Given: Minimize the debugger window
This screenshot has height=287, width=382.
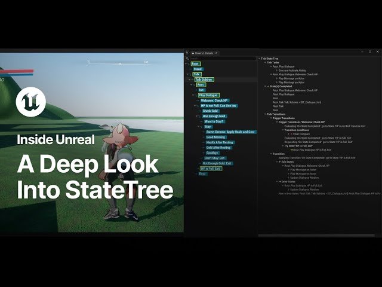Looking at the screenshot, I should pos(362,52).
